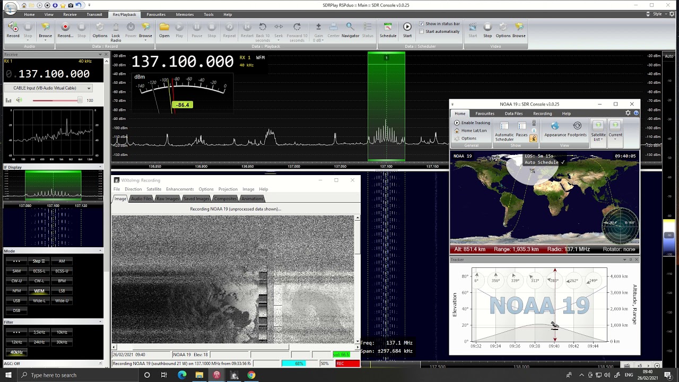The width and height of the screenshot is (679, 382).
Task: Collapse the Mode panel
Action: (x=100, y=251)
